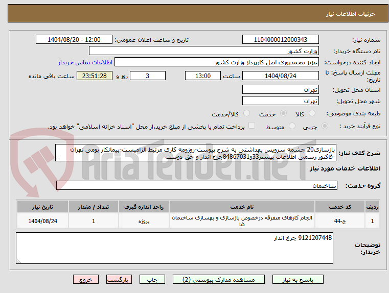The height and width of the screenshot is (293, 389).
Task: Click table date cell 1404/08/24
Action: pyautogui.click(x=42, y=221)
